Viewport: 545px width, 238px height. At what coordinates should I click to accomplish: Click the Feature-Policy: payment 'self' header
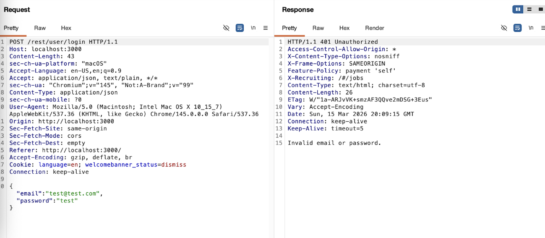point(341,71)
